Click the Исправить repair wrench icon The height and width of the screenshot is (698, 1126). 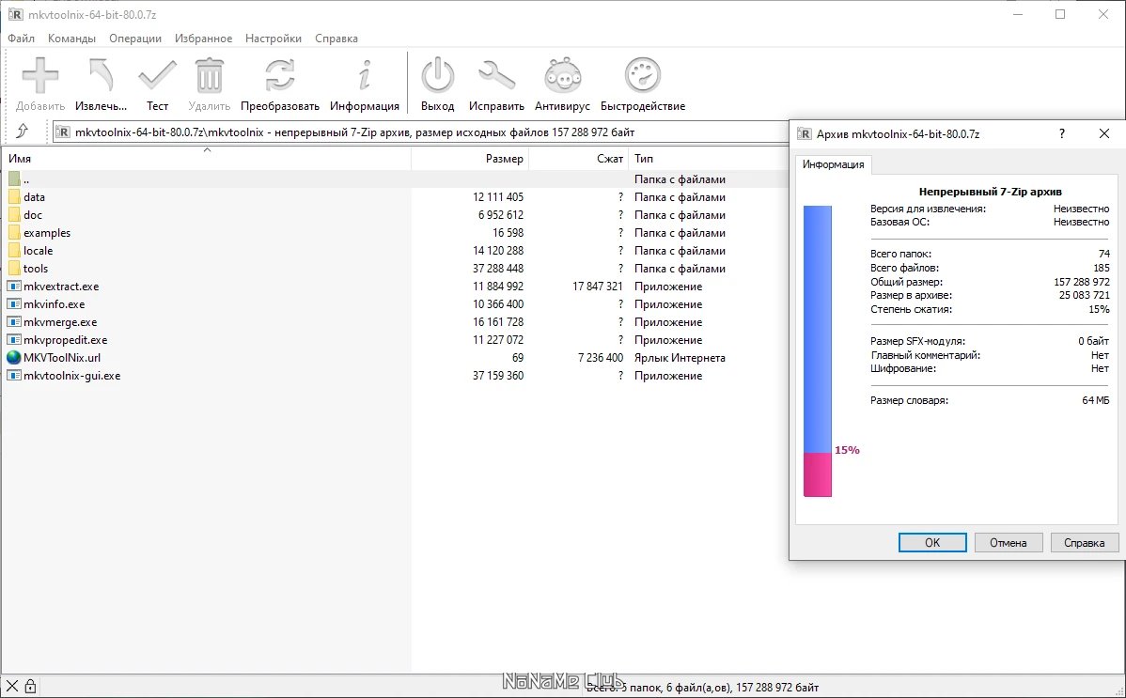496,76
